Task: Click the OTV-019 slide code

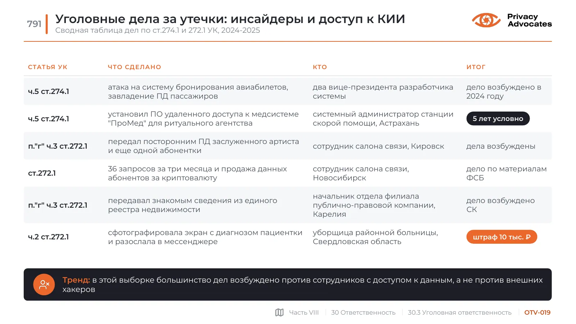Action: (x=537, y=312)
